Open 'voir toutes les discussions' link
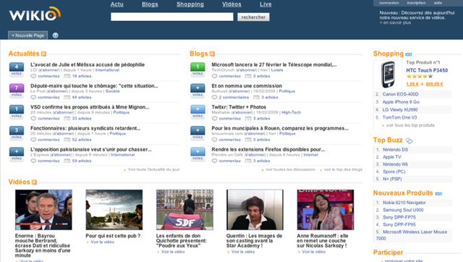The width and height of the screenshot is (463, 262). (290, 169)
